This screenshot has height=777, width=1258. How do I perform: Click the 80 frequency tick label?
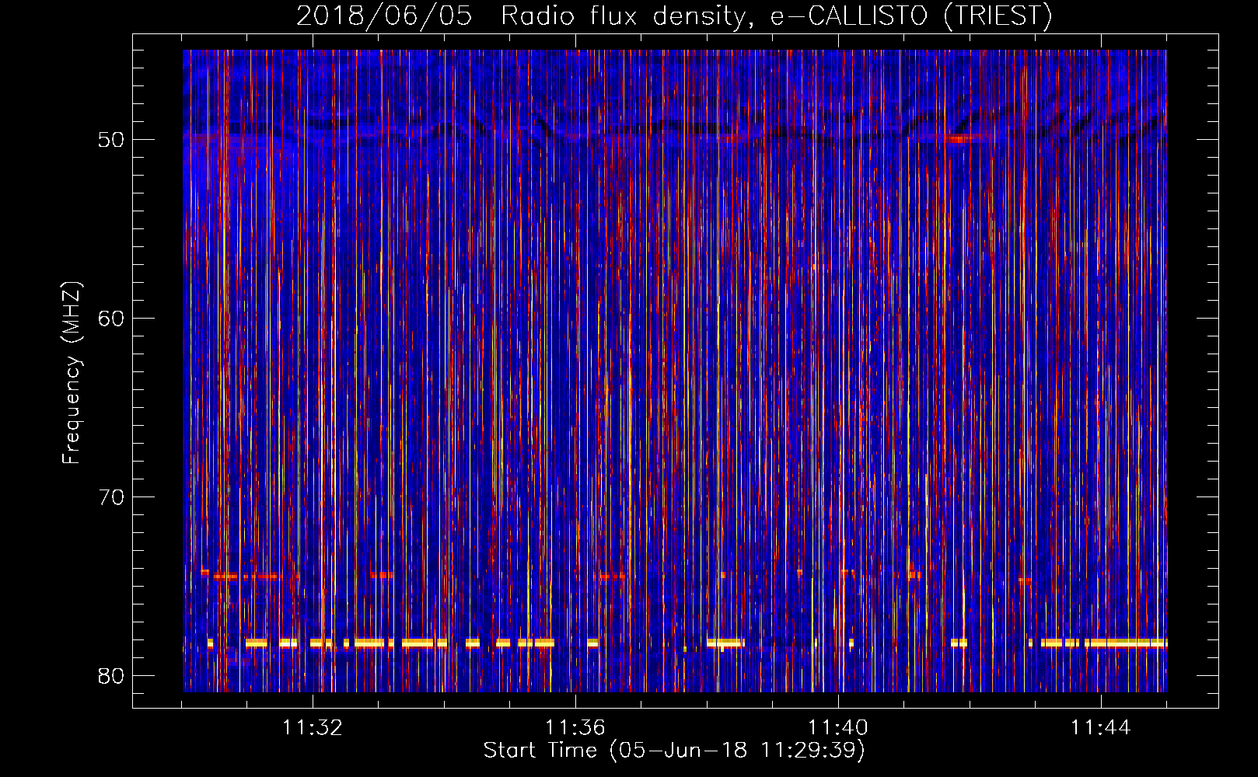point(111,676)
